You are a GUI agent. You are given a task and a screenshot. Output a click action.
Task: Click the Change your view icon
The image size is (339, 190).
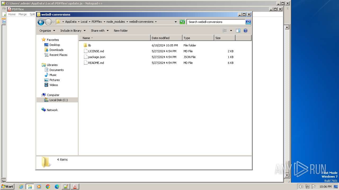(225, 31)
